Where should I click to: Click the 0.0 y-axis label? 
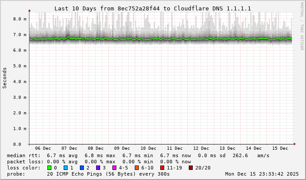pyautogui.click(x=18, y=144)
